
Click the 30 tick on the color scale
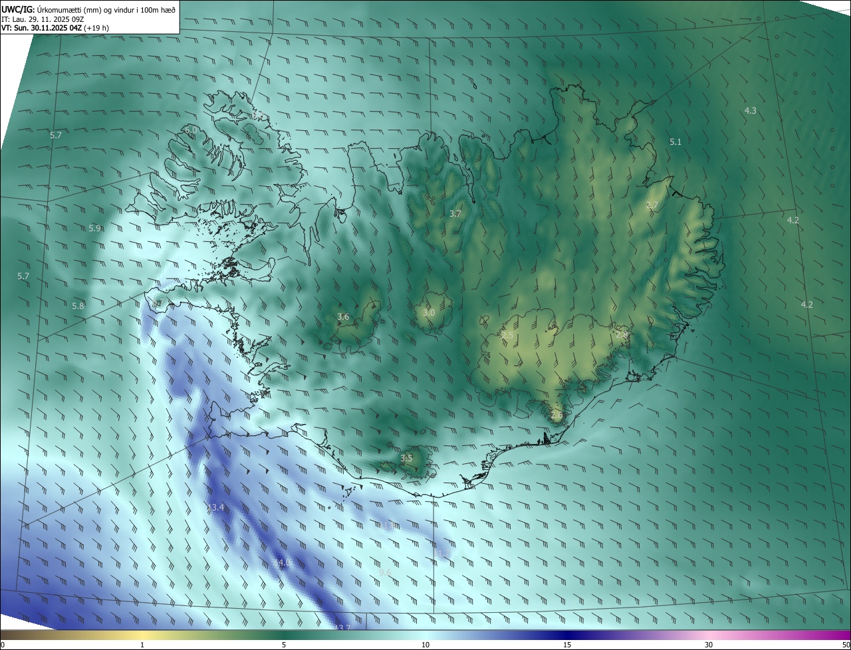709,645
